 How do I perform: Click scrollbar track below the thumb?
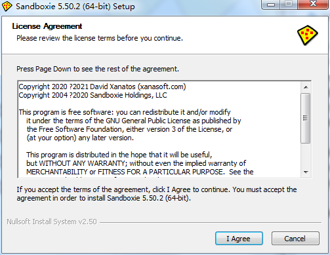306,155
